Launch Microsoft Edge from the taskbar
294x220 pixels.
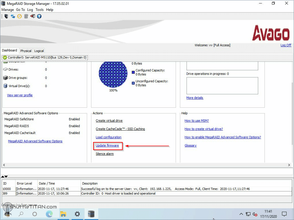49,214
